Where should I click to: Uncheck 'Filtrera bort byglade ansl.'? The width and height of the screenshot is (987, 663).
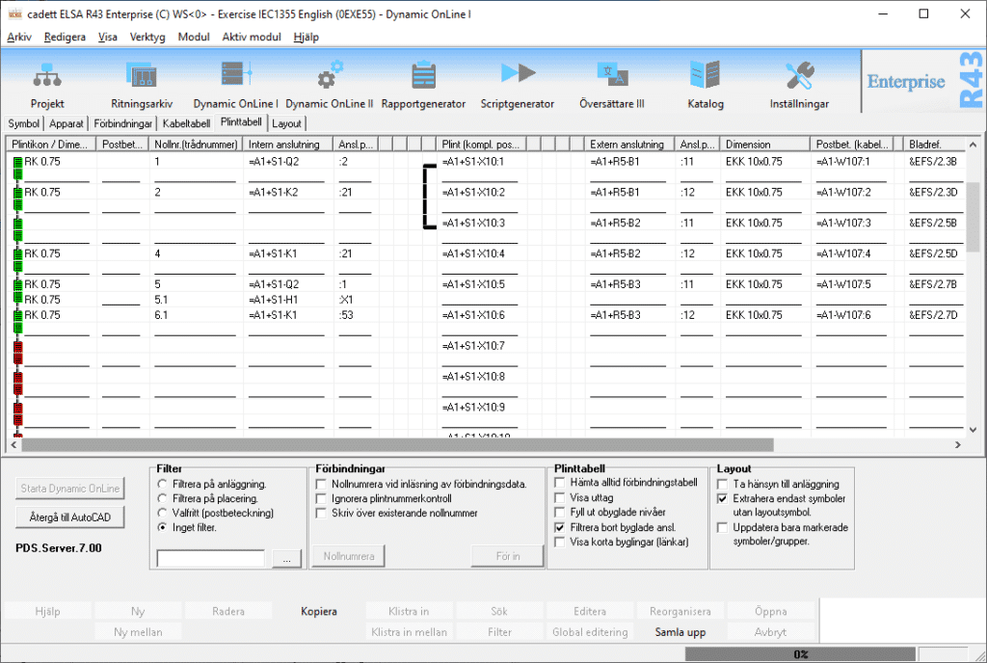[561, 528]
